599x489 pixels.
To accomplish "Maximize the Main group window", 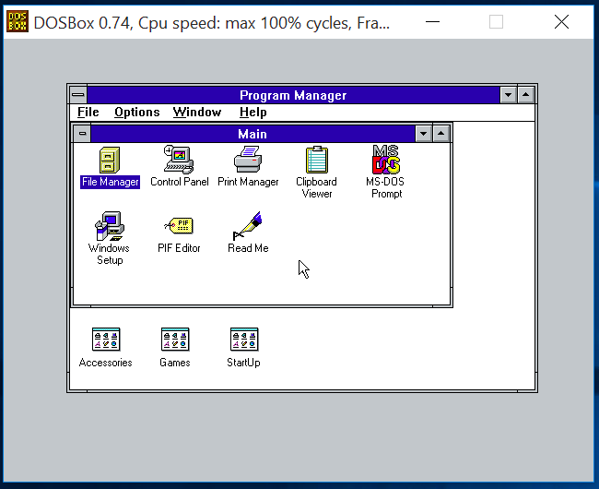I will pyautogui.click(x=441, y=134).
